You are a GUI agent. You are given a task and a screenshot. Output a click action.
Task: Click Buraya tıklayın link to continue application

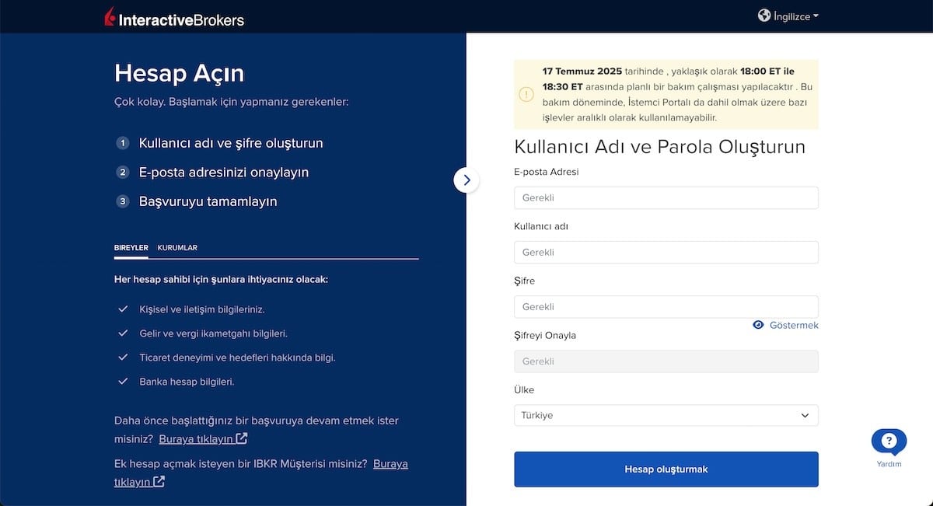[203, 439]
